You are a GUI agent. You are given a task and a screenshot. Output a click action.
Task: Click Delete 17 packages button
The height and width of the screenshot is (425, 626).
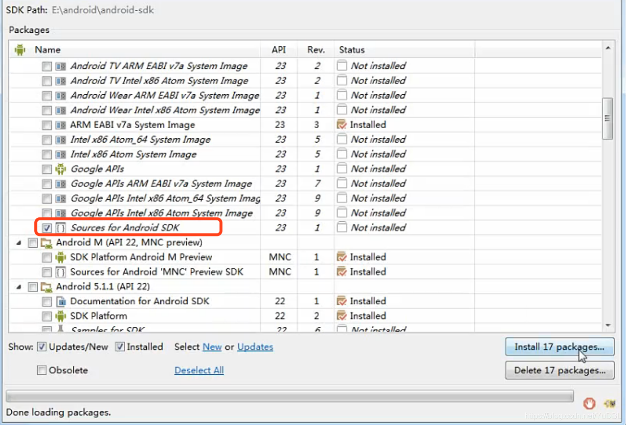click(x=559, y=370)
